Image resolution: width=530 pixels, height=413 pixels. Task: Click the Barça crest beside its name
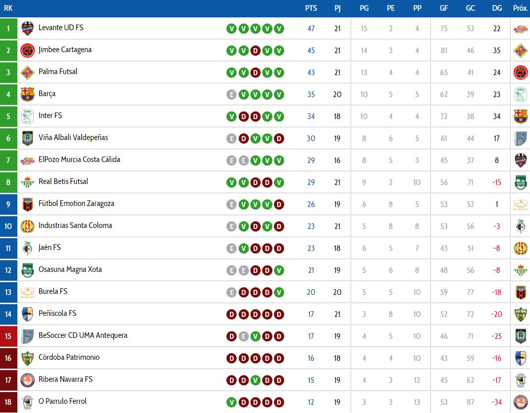tap(28, 94)
